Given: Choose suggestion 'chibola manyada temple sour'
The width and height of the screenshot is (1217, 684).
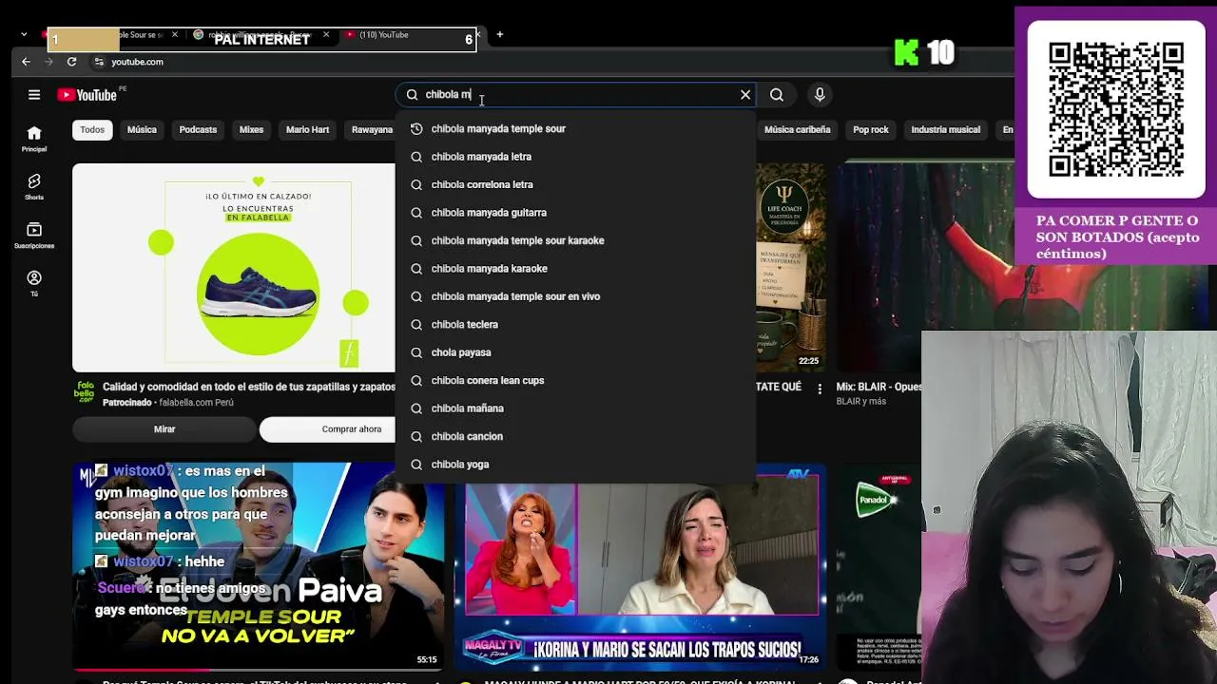Looking at the screenshot, I should point(576,129).
